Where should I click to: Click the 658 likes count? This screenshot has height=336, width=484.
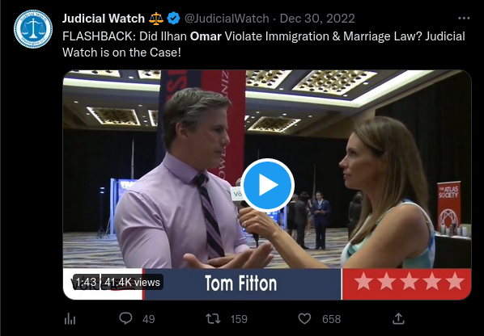[331, 319]
